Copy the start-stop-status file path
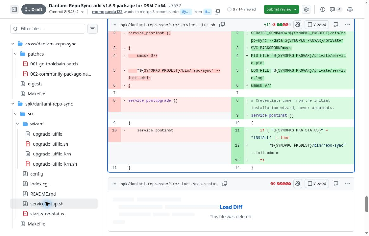Viewport: 369px width, 236px height. 225,184
